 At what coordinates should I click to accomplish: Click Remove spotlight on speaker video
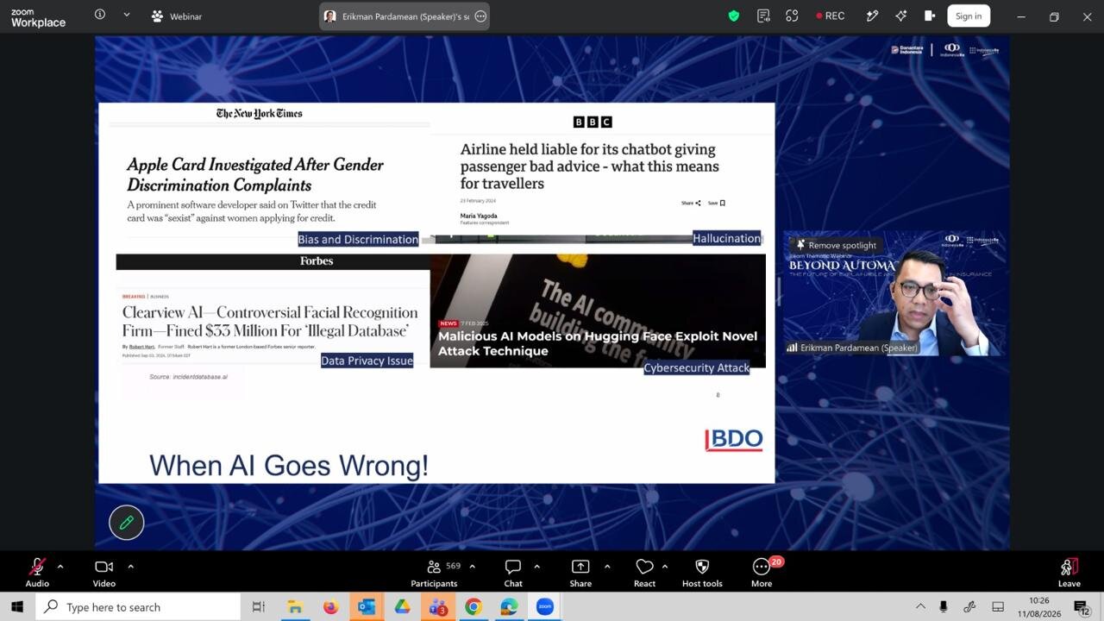(836, 245)
